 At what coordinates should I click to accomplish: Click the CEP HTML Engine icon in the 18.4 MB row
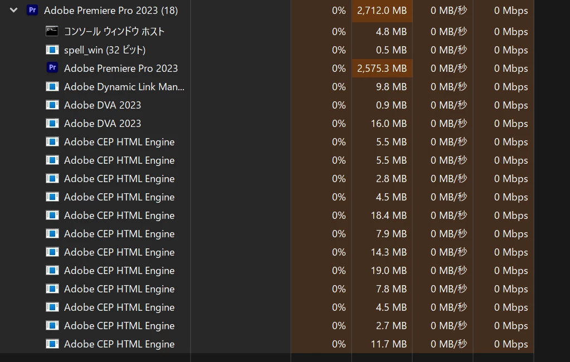[52, 215]
